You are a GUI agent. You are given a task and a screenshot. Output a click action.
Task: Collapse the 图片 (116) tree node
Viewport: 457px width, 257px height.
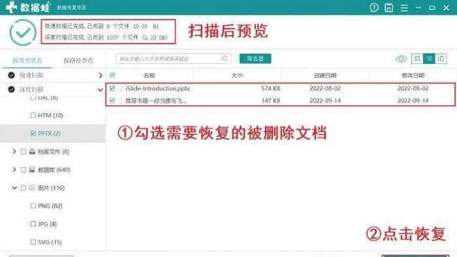14,187
